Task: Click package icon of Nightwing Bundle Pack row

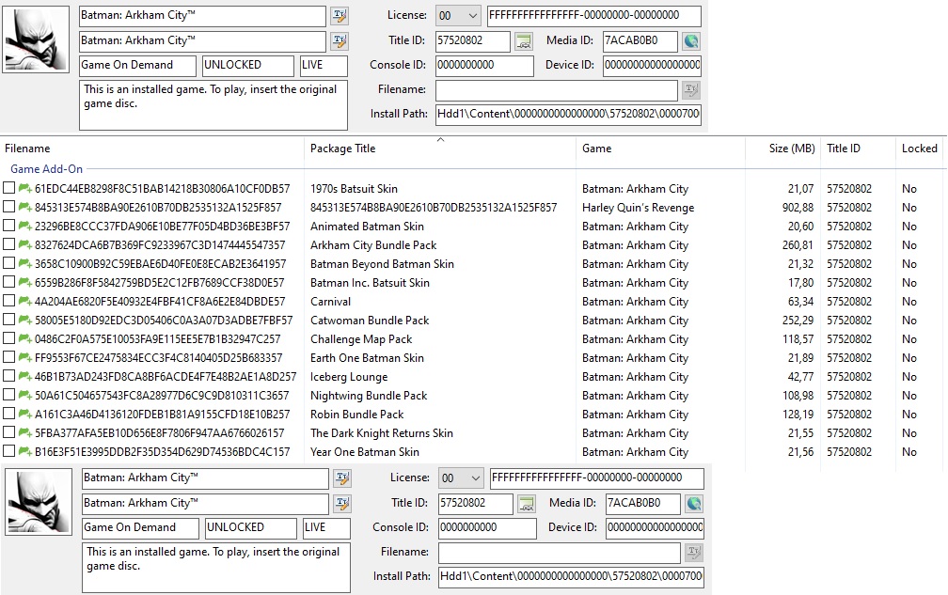Action: 24,395
